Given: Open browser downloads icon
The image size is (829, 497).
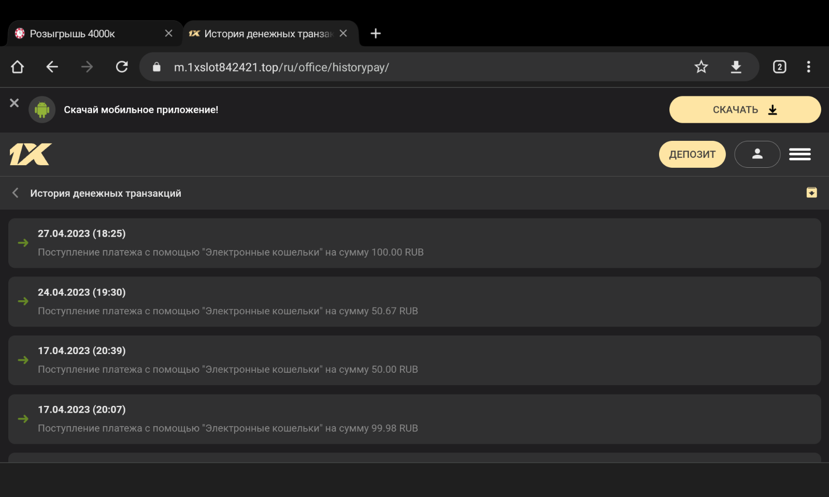Looking at the screenshot, I should pos(736,67).
